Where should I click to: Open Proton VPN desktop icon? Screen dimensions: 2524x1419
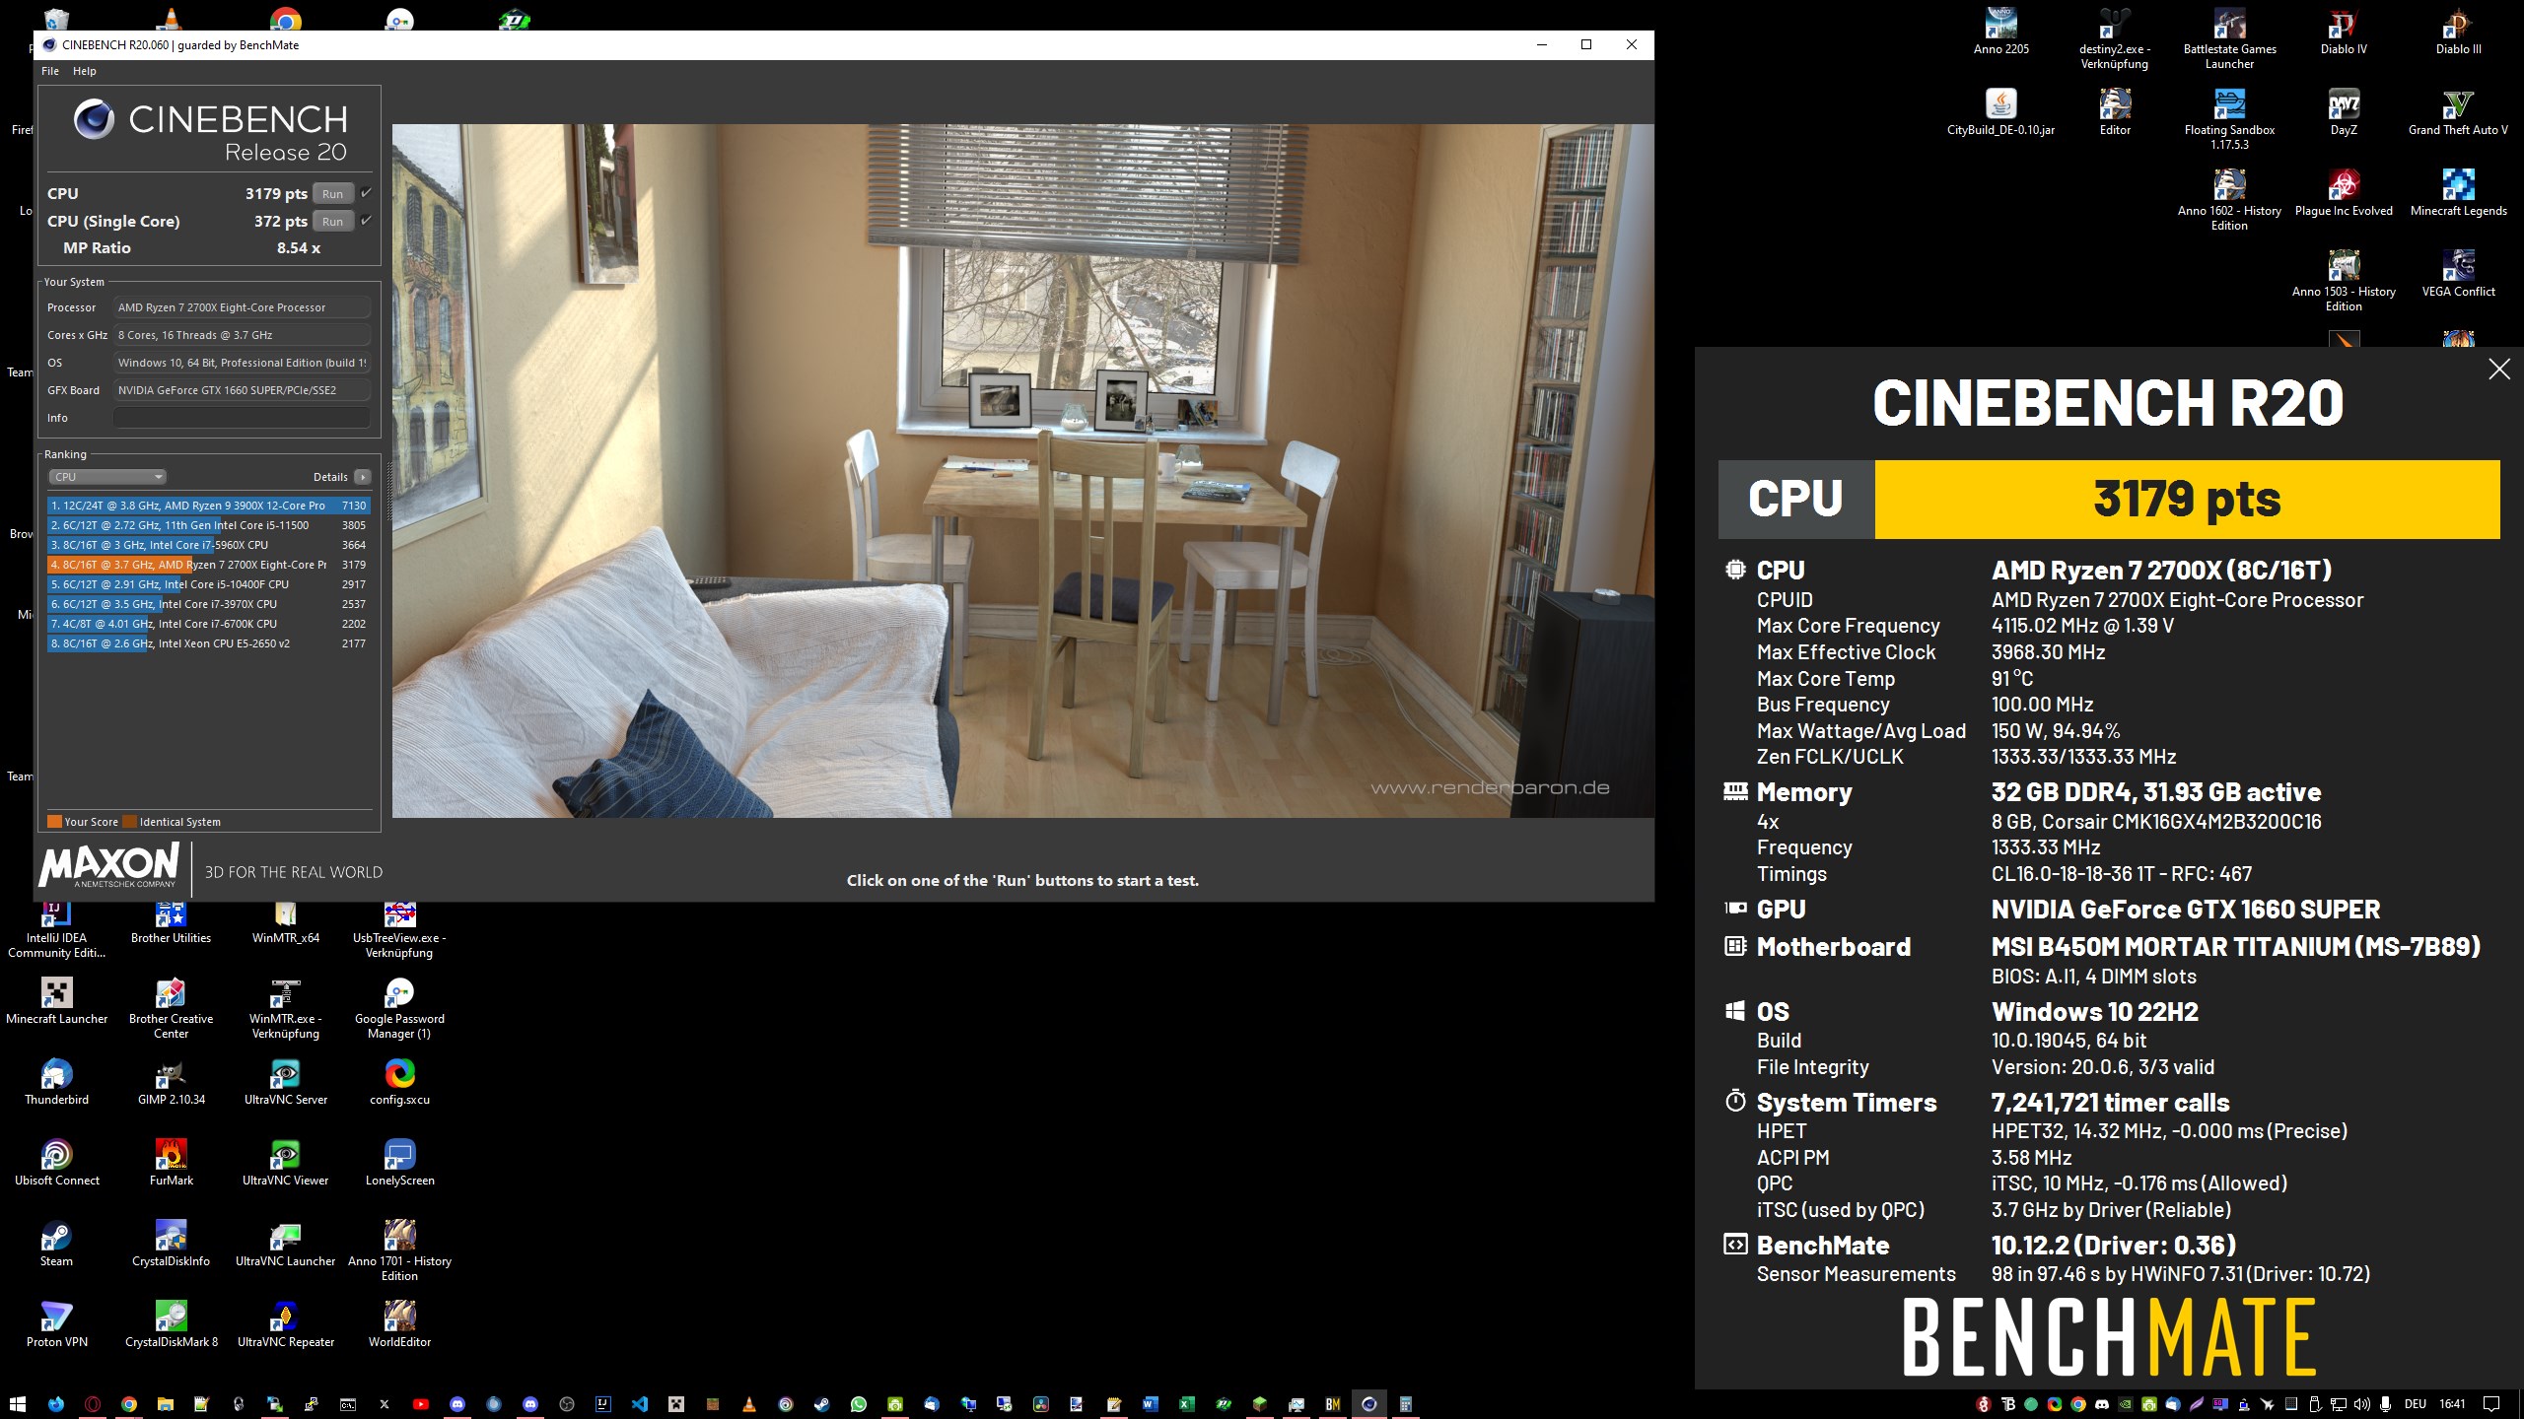pyautogui.click(x=56, y=1324)
